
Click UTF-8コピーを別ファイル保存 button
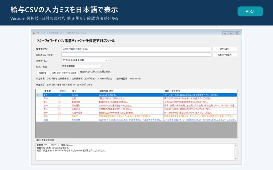pyautogui.click(x=64, y=73)
